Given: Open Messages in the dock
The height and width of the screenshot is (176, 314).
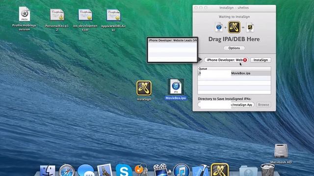Looking at the screenshot, I should pyautogui.click(x=86, y=171).
